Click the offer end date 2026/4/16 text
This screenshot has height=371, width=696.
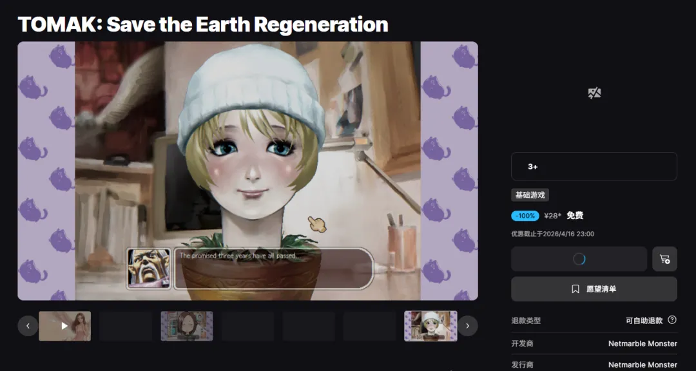click(553, 234)
